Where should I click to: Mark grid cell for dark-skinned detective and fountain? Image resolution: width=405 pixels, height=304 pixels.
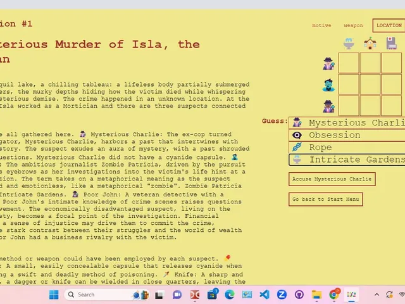[349, 106]
